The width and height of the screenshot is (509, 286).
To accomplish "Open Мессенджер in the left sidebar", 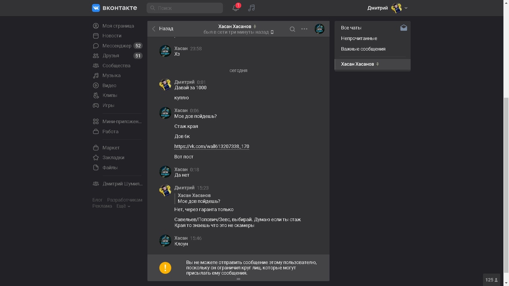I will [117, 46].
